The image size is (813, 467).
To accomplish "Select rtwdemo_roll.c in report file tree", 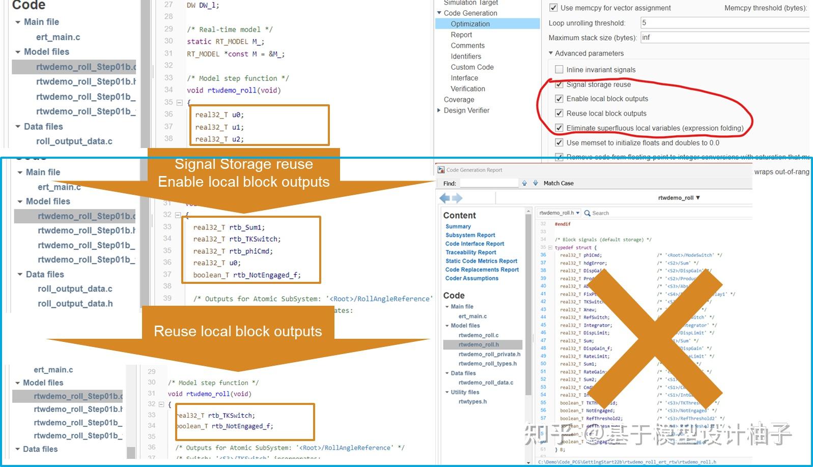I will 479,335.
